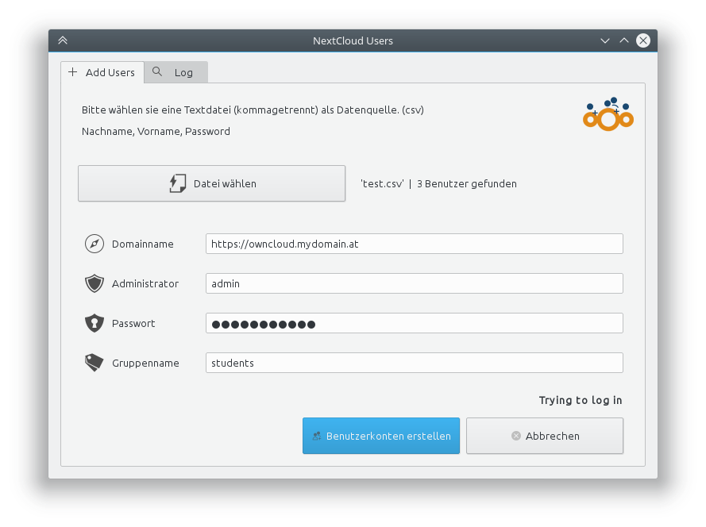Click the compass icon beside Domainname
The image size is (706, 527).
point(94,244)
